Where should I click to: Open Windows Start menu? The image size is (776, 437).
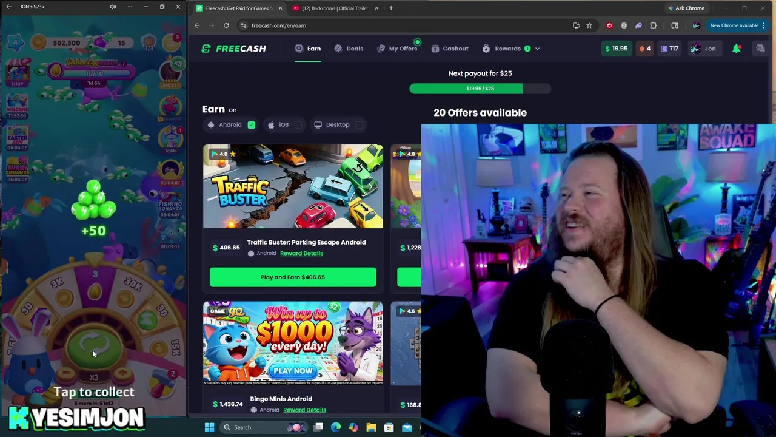coord(209,427)
